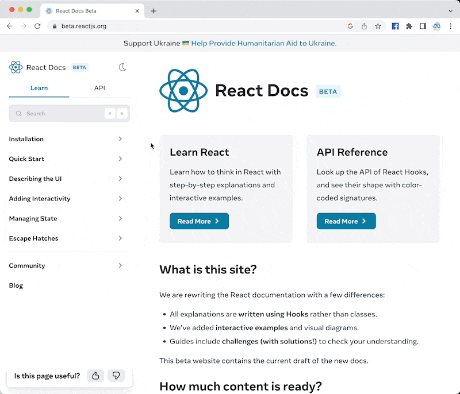
Task: Click Read More under Learn React
Action: tap(199, 221)
